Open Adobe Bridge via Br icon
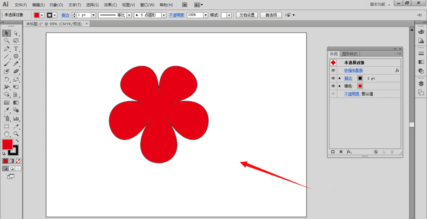Screen dimensions: 427x219 tap(184, 5)
